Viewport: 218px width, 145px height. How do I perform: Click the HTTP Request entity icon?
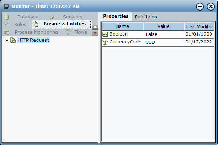click(x=13, y=40)
